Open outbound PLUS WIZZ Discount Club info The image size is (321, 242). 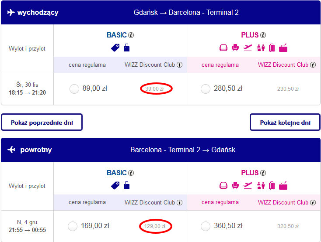point(313,65)
